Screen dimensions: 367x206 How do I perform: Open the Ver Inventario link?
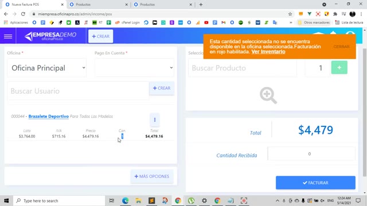(x=268, y=51)
